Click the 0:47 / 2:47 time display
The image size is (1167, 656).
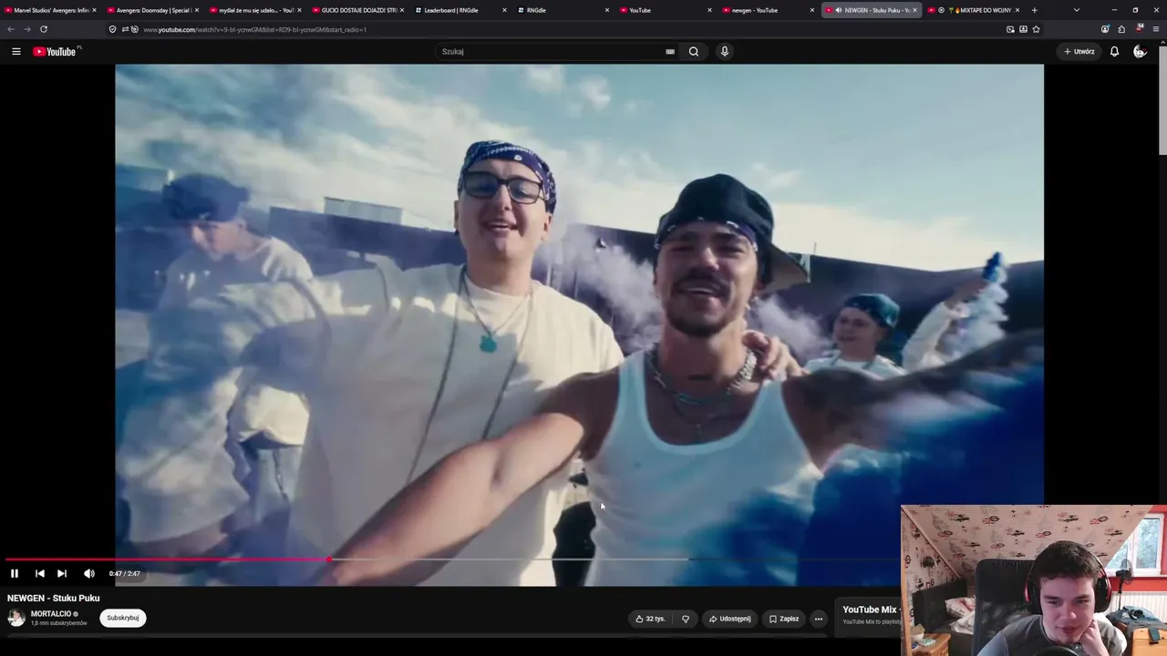124,573
